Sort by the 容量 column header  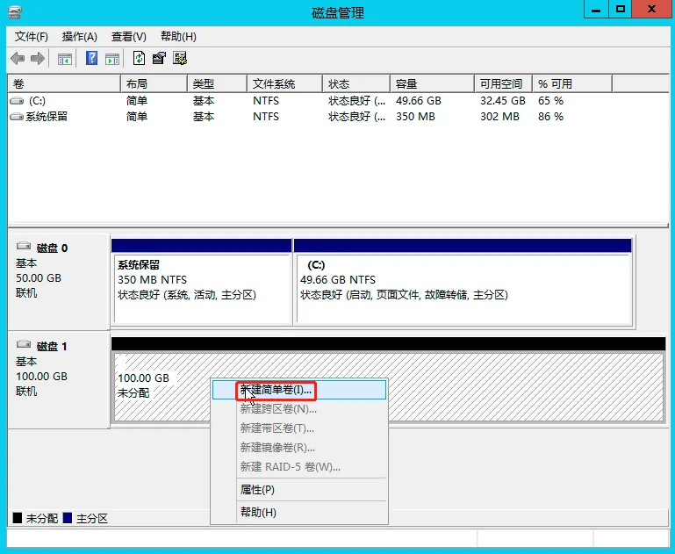tap(406, 84)
